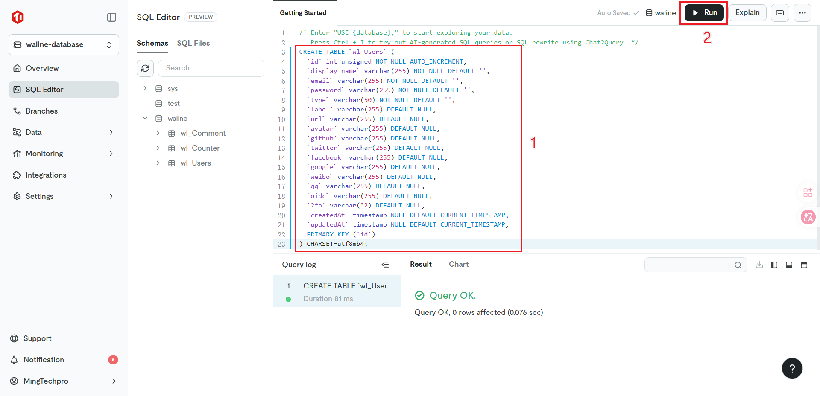Expand the Data menu section
This screenshot has height=396, width=820.
(64, 132)
